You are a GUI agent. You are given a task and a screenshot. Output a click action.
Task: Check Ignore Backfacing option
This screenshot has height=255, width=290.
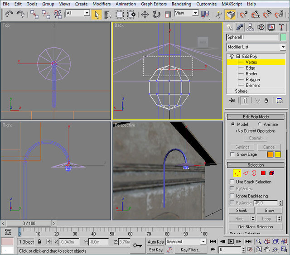232,196
